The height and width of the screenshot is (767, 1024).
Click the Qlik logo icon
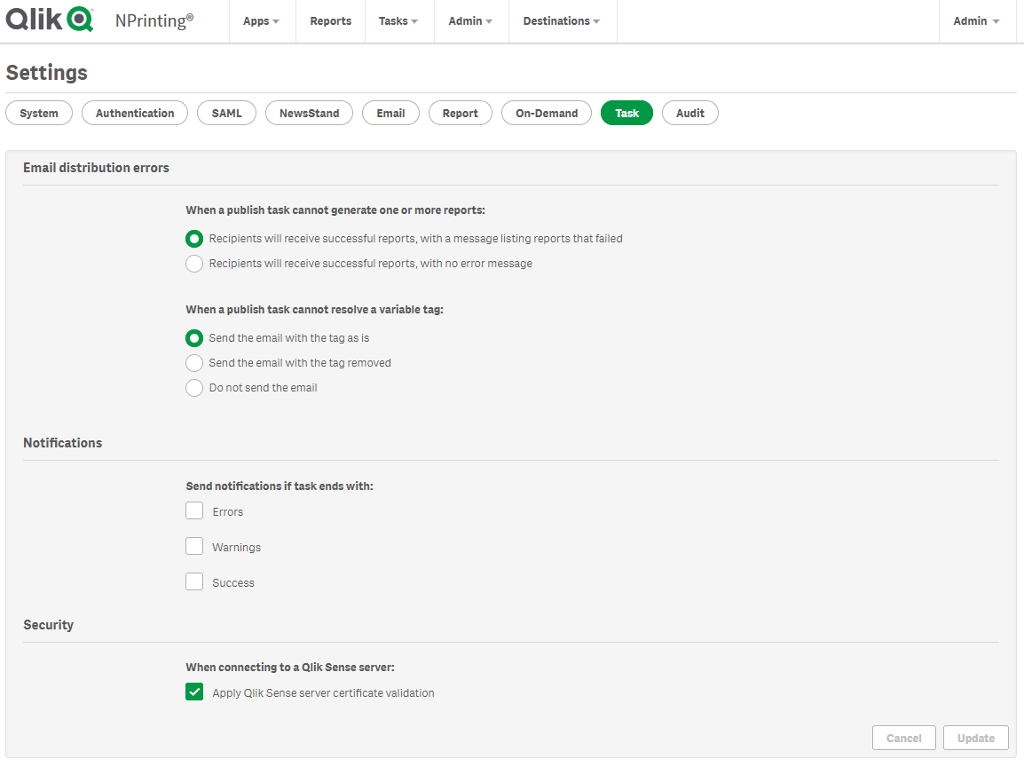coord(49,19)
